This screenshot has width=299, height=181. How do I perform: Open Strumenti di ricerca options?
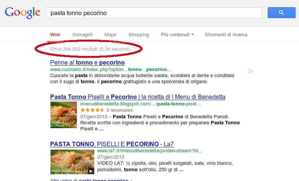(x=226, y=35)
